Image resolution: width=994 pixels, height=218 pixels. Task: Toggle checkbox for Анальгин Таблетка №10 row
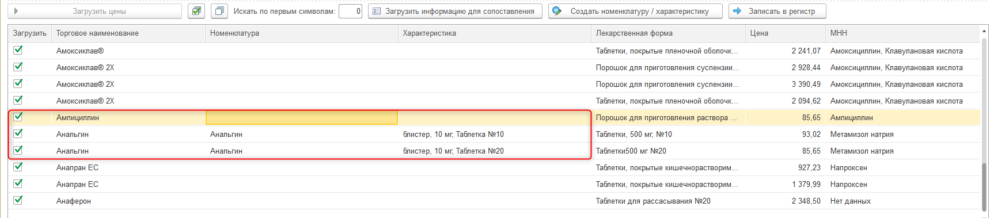pyautogui.click(x=18, y=133)
